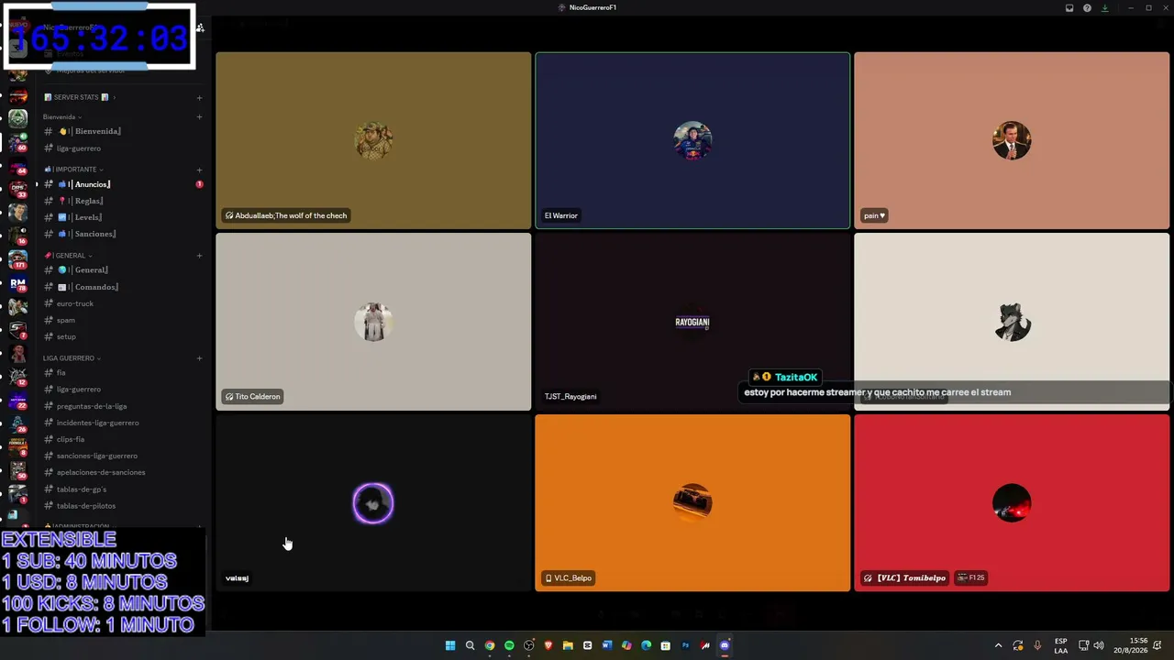This screenshot has width=1174, height=660.
Task: Add channel to GENERAL category
Action: click(199, 256)
